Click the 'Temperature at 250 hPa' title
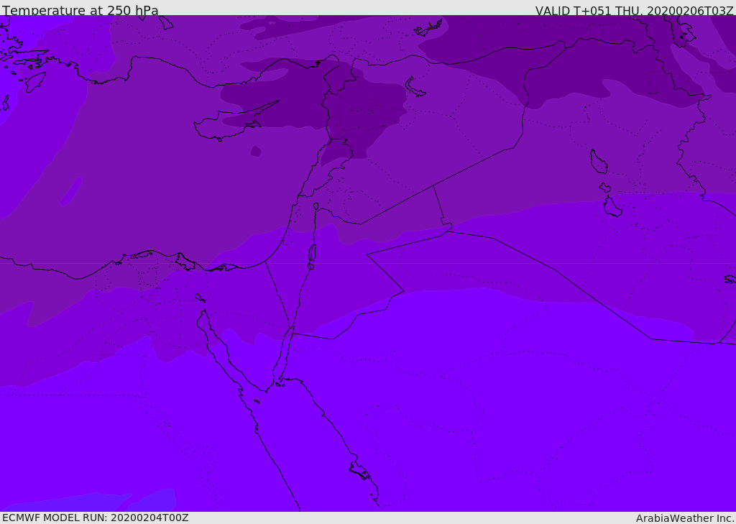The width and height of the screenshot is (736, 524). 80,11
